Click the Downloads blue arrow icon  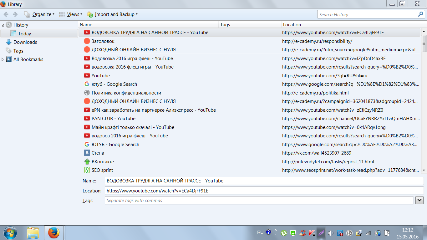pyautogui.click(x=8, y=42)
